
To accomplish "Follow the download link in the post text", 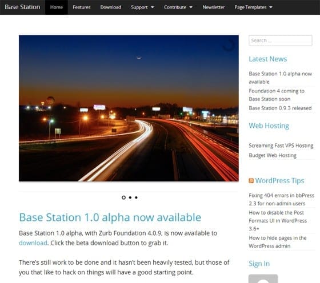I will (x=33, y=243).
